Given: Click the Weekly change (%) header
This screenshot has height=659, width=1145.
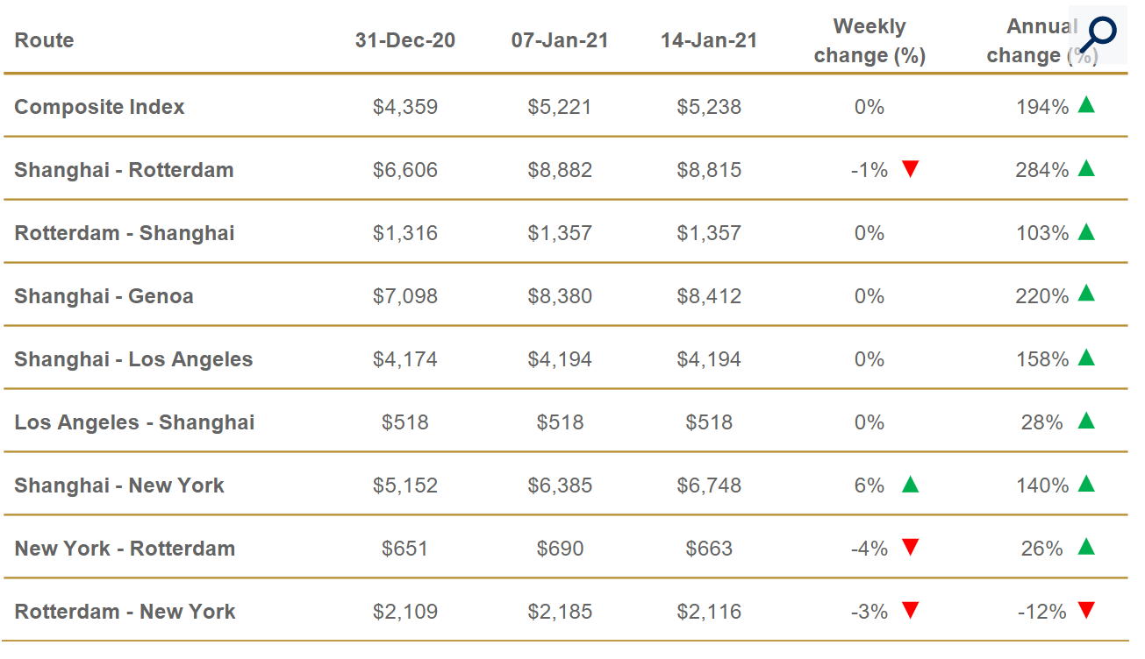Looking at the screenshot, I should coord(869,40).
